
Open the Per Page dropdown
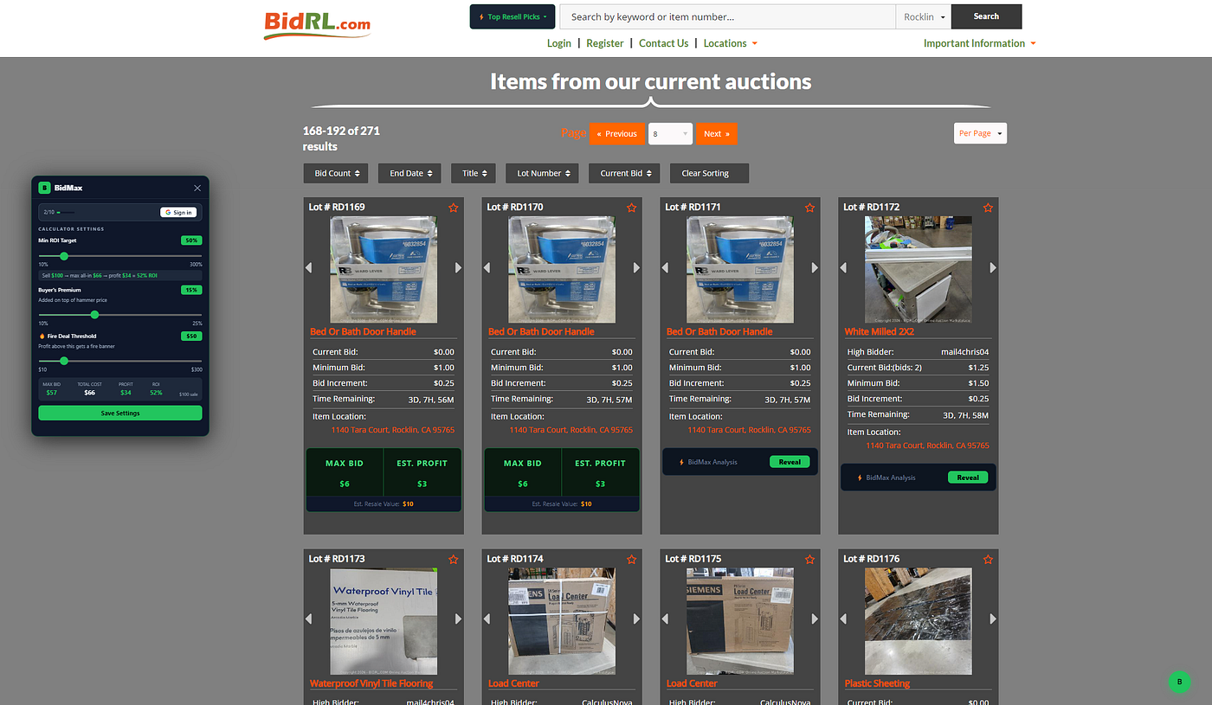[x=980, y=133]
